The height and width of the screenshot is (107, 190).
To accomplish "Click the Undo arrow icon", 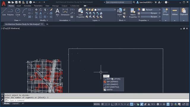I will (x=34, y=2).
